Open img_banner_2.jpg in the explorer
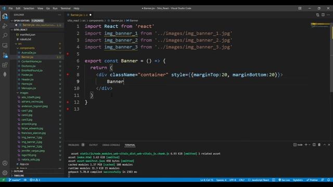The height and width of the screenshot is (187, 333). tap(32, 142)
